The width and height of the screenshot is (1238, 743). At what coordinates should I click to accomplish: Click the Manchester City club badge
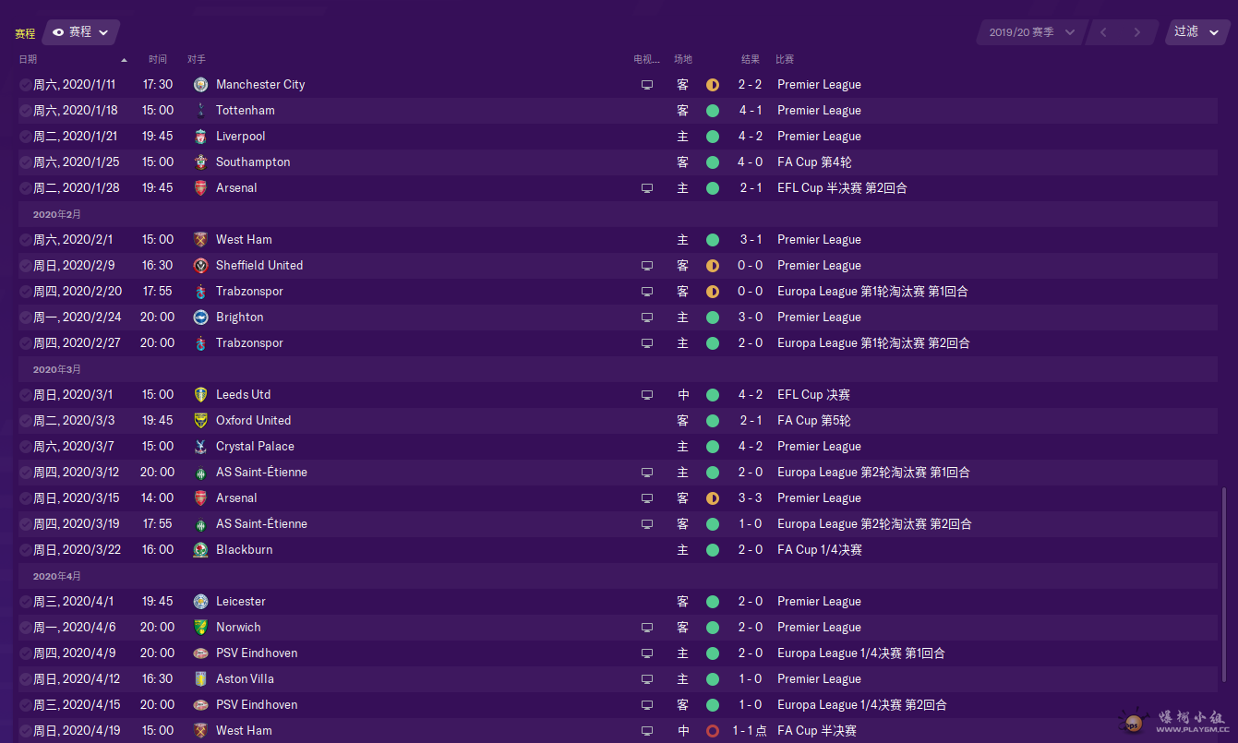click(x=201, y=84)
